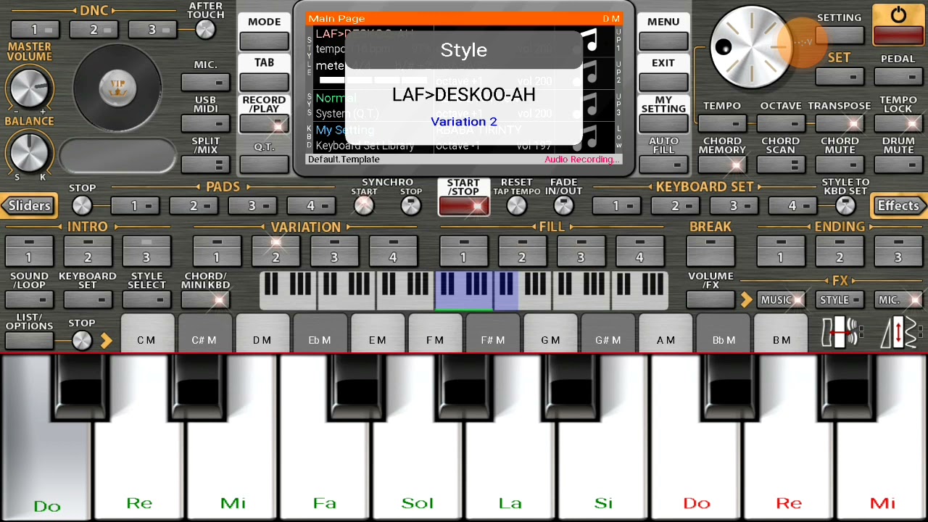Select VARIATION 4
Viewport: 928px width, 522px height.
pos(393,251)
